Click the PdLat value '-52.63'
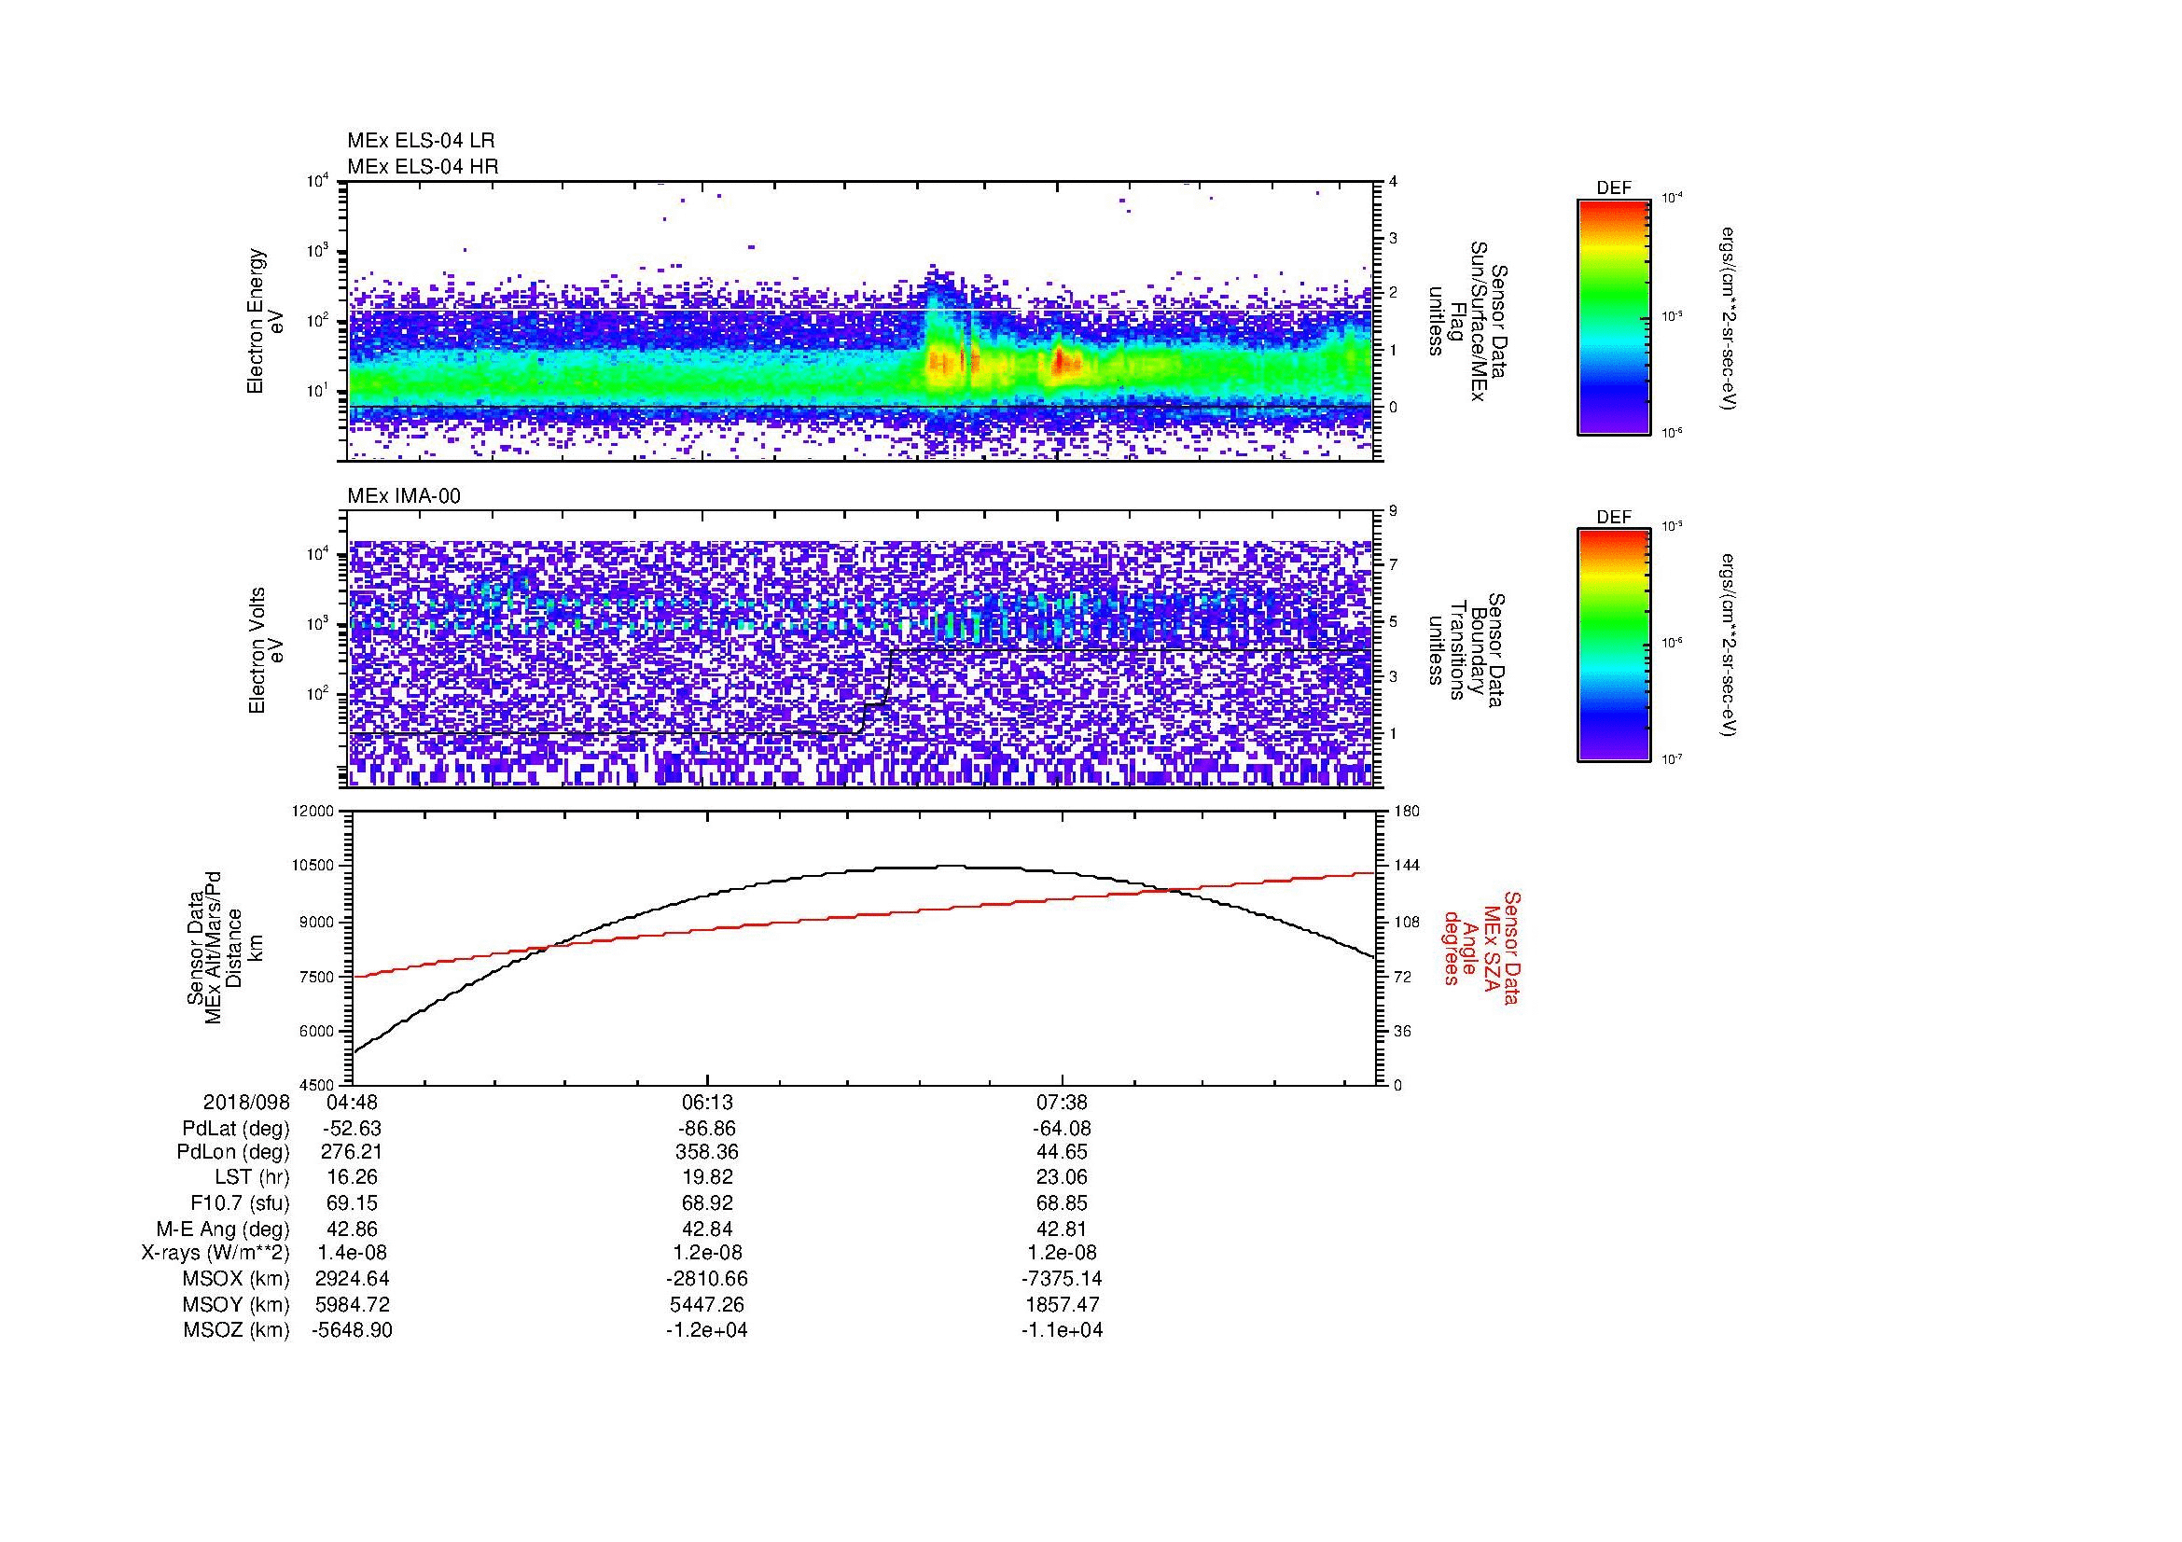The image size is (2182, 1542). point(353,1129)
